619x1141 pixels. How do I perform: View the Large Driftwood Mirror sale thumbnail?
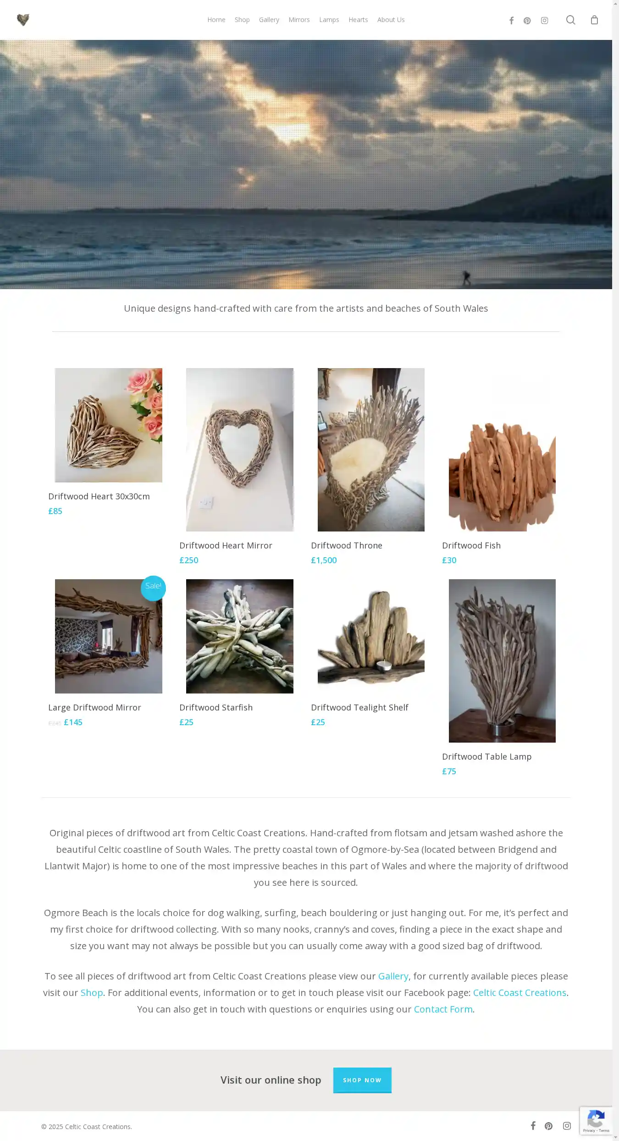pyautogui.click(x=109, y=636)
